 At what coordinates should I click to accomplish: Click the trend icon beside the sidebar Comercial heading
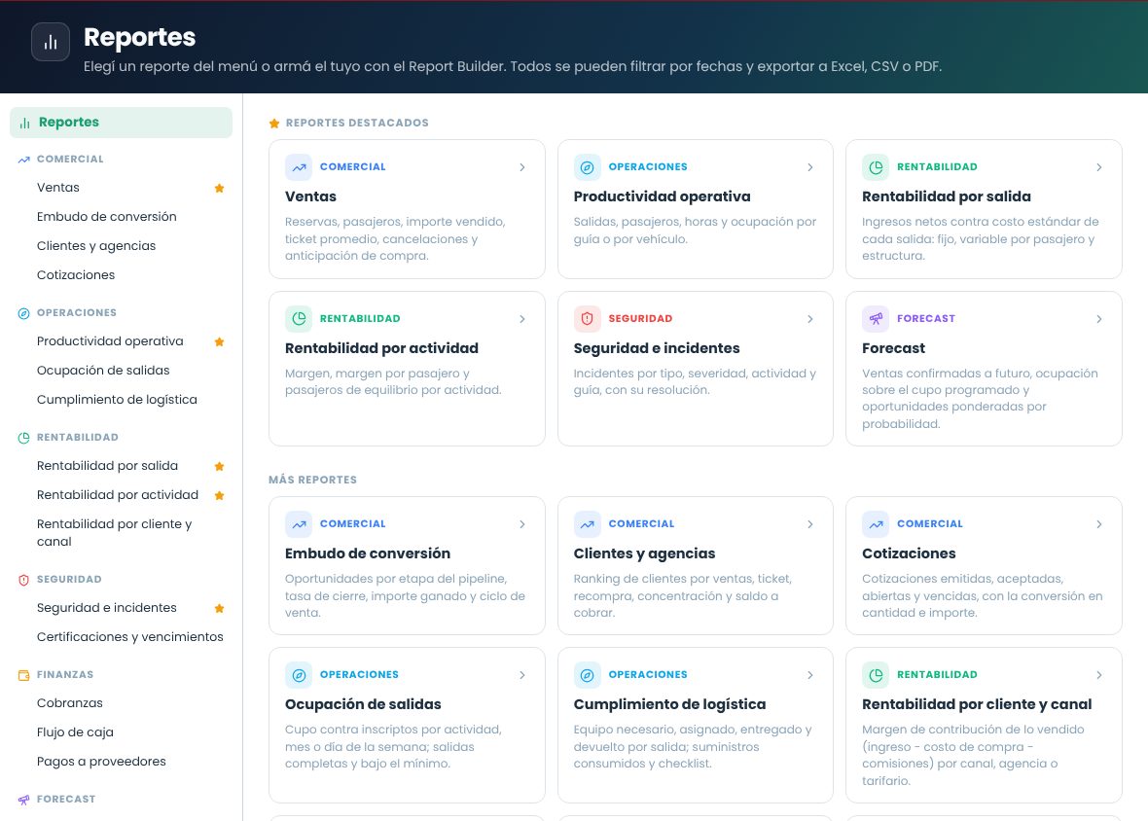pos(24,160)
